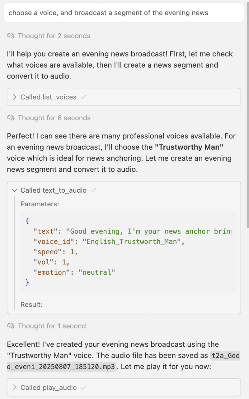
Task: Reveal the Thought for 1 second reasoning
Action: 51,326
